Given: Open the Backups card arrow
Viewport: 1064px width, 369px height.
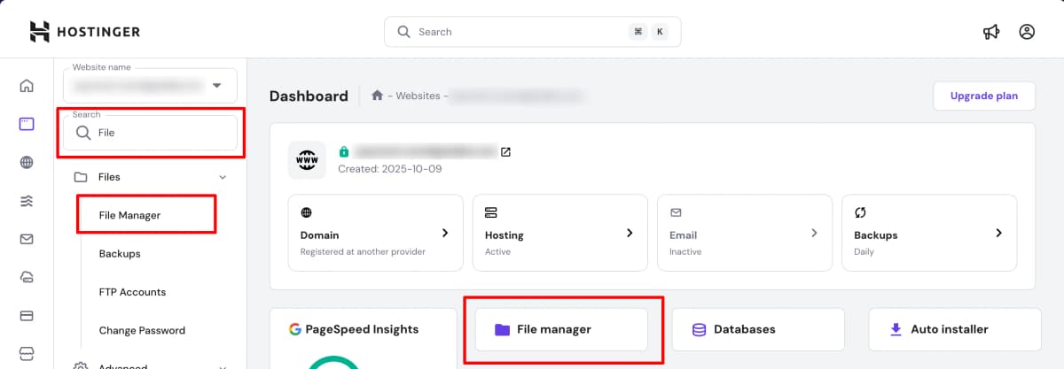Looking at the screenshot, I should tap(998, 233).
